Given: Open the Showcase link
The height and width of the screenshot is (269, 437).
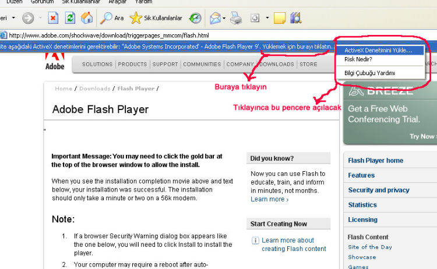Looking at the screenshot, I should (x=362, y=257).
